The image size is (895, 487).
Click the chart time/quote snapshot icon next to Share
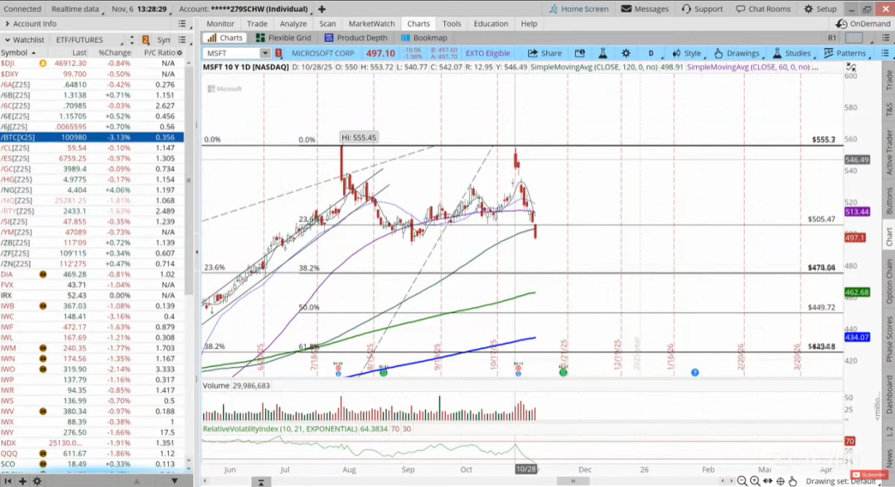coord(580,53)
